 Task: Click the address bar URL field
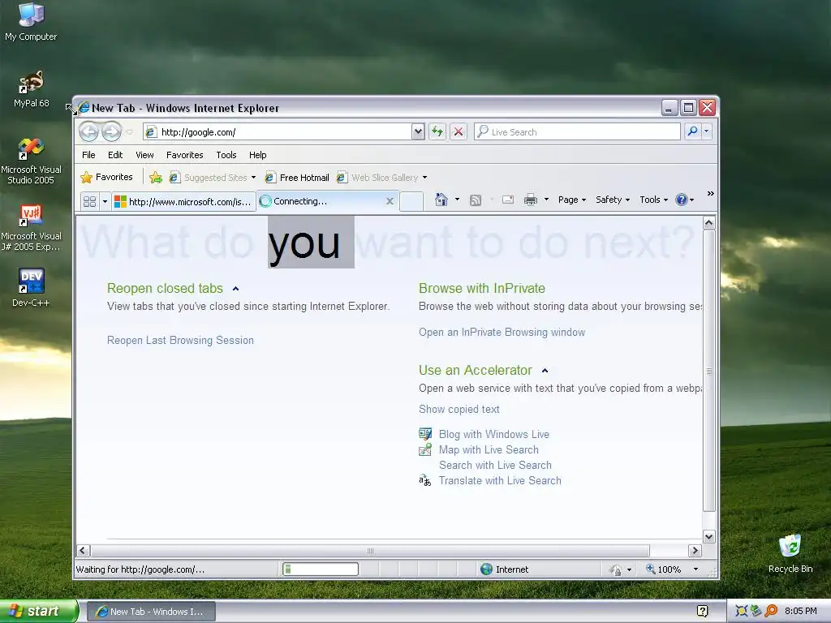point(285,132)
